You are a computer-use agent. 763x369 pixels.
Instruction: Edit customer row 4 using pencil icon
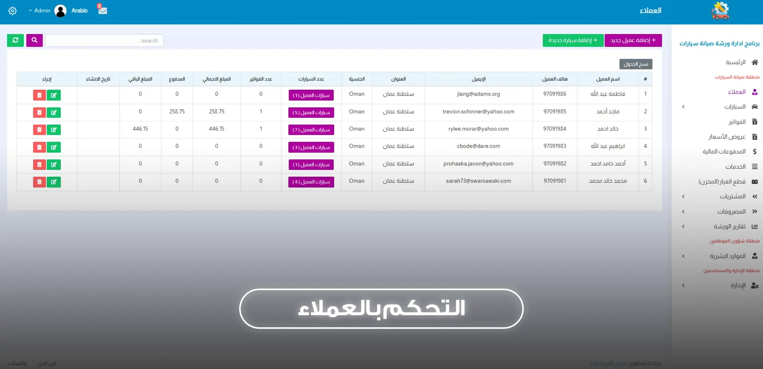click(x=54, y=147)
